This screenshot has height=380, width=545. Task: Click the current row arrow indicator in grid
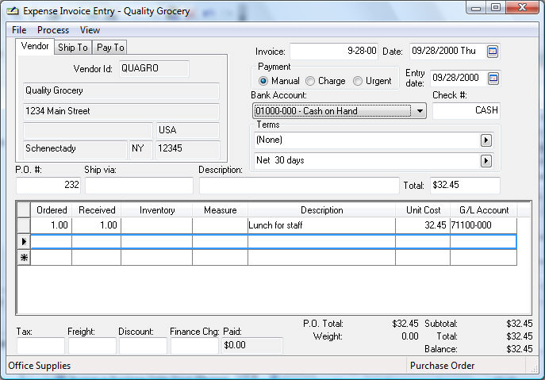click(x=24, y=241)
